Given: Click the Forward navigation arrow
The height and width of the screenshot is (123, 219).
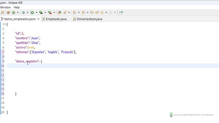Looking at the screenshot, I should click(x=111, y=13).
